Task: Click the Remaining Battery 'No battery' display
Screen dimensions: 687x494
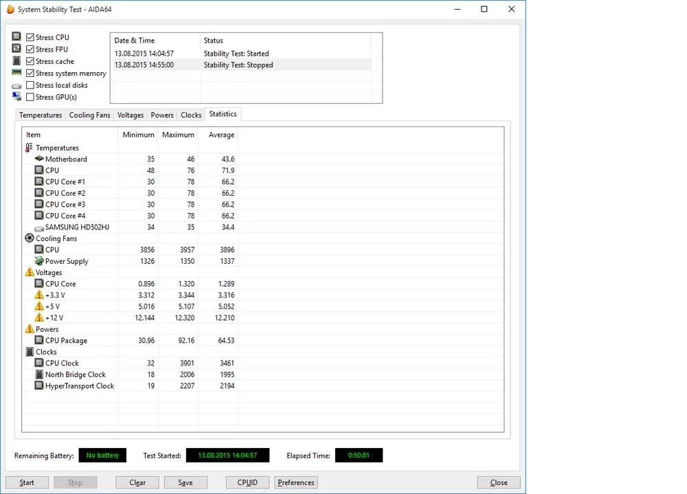Action: [102, 456]
